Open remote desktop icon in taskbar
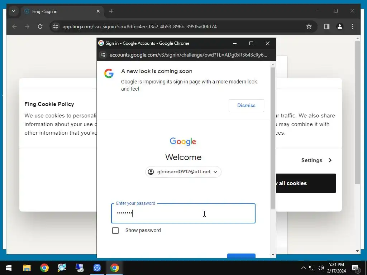This screenshot has height=275, width=367. click(79, 268)
